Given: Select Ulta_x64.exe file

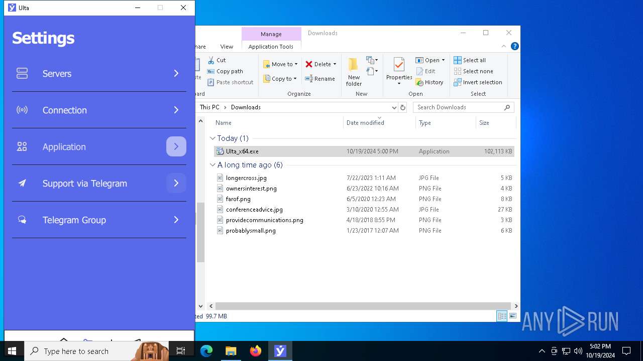Looking at the screenshot, I should click(x=364, y=151).
